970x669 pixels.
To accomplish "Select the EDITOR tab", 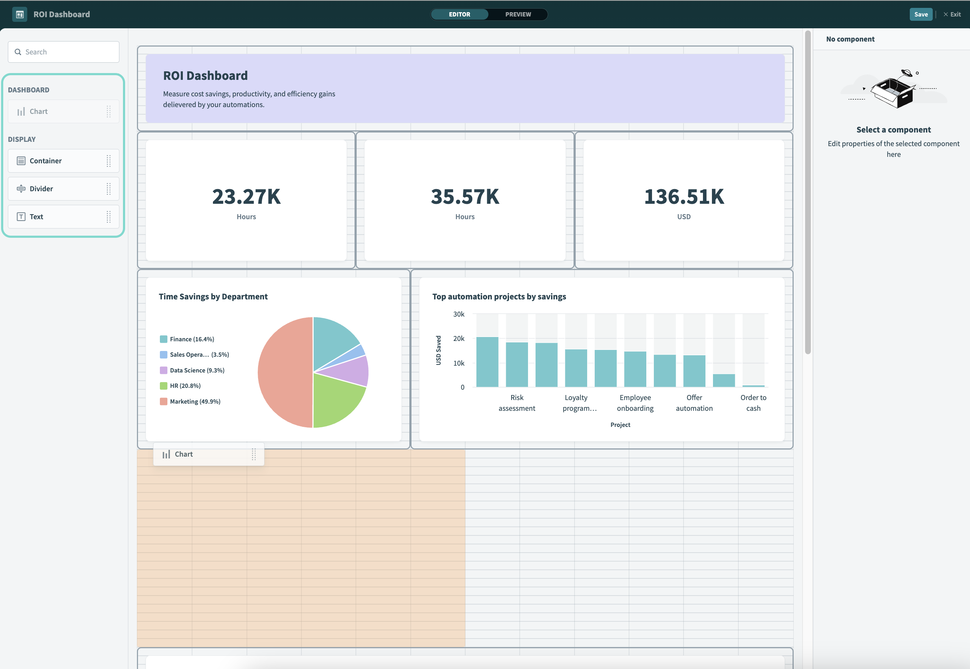I will coord(460,14).
